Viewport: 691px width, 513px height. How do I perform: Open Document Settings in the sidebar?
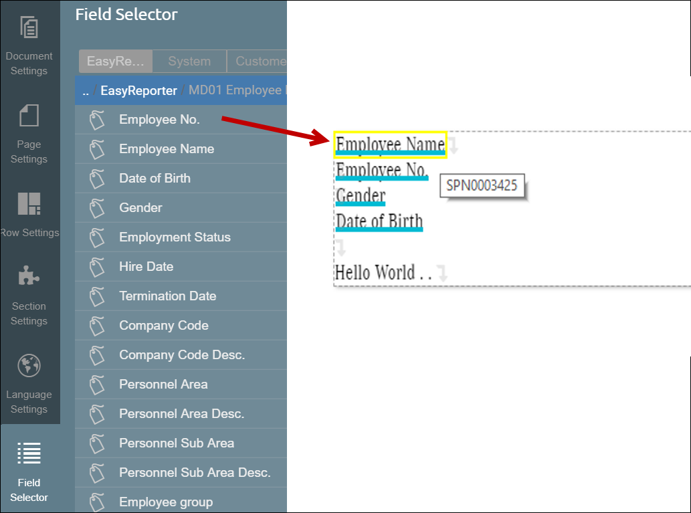29,28
